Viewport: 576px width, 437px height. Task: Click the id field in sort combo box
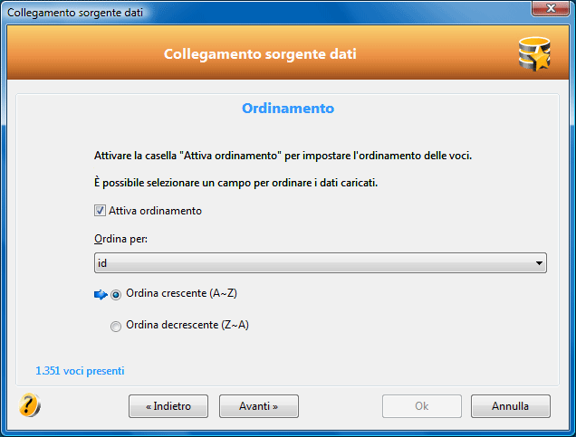321,262
